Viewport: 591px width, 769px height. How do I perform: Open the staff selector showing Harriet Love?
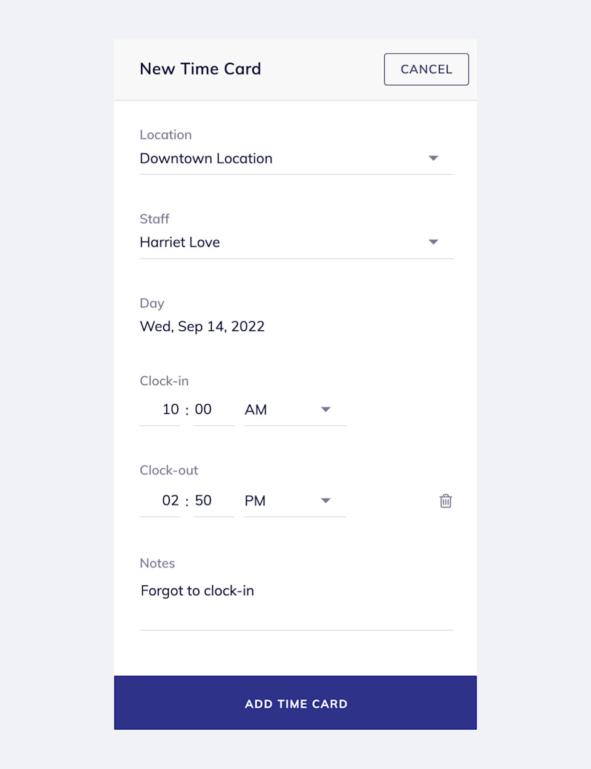tap(180, 242)
